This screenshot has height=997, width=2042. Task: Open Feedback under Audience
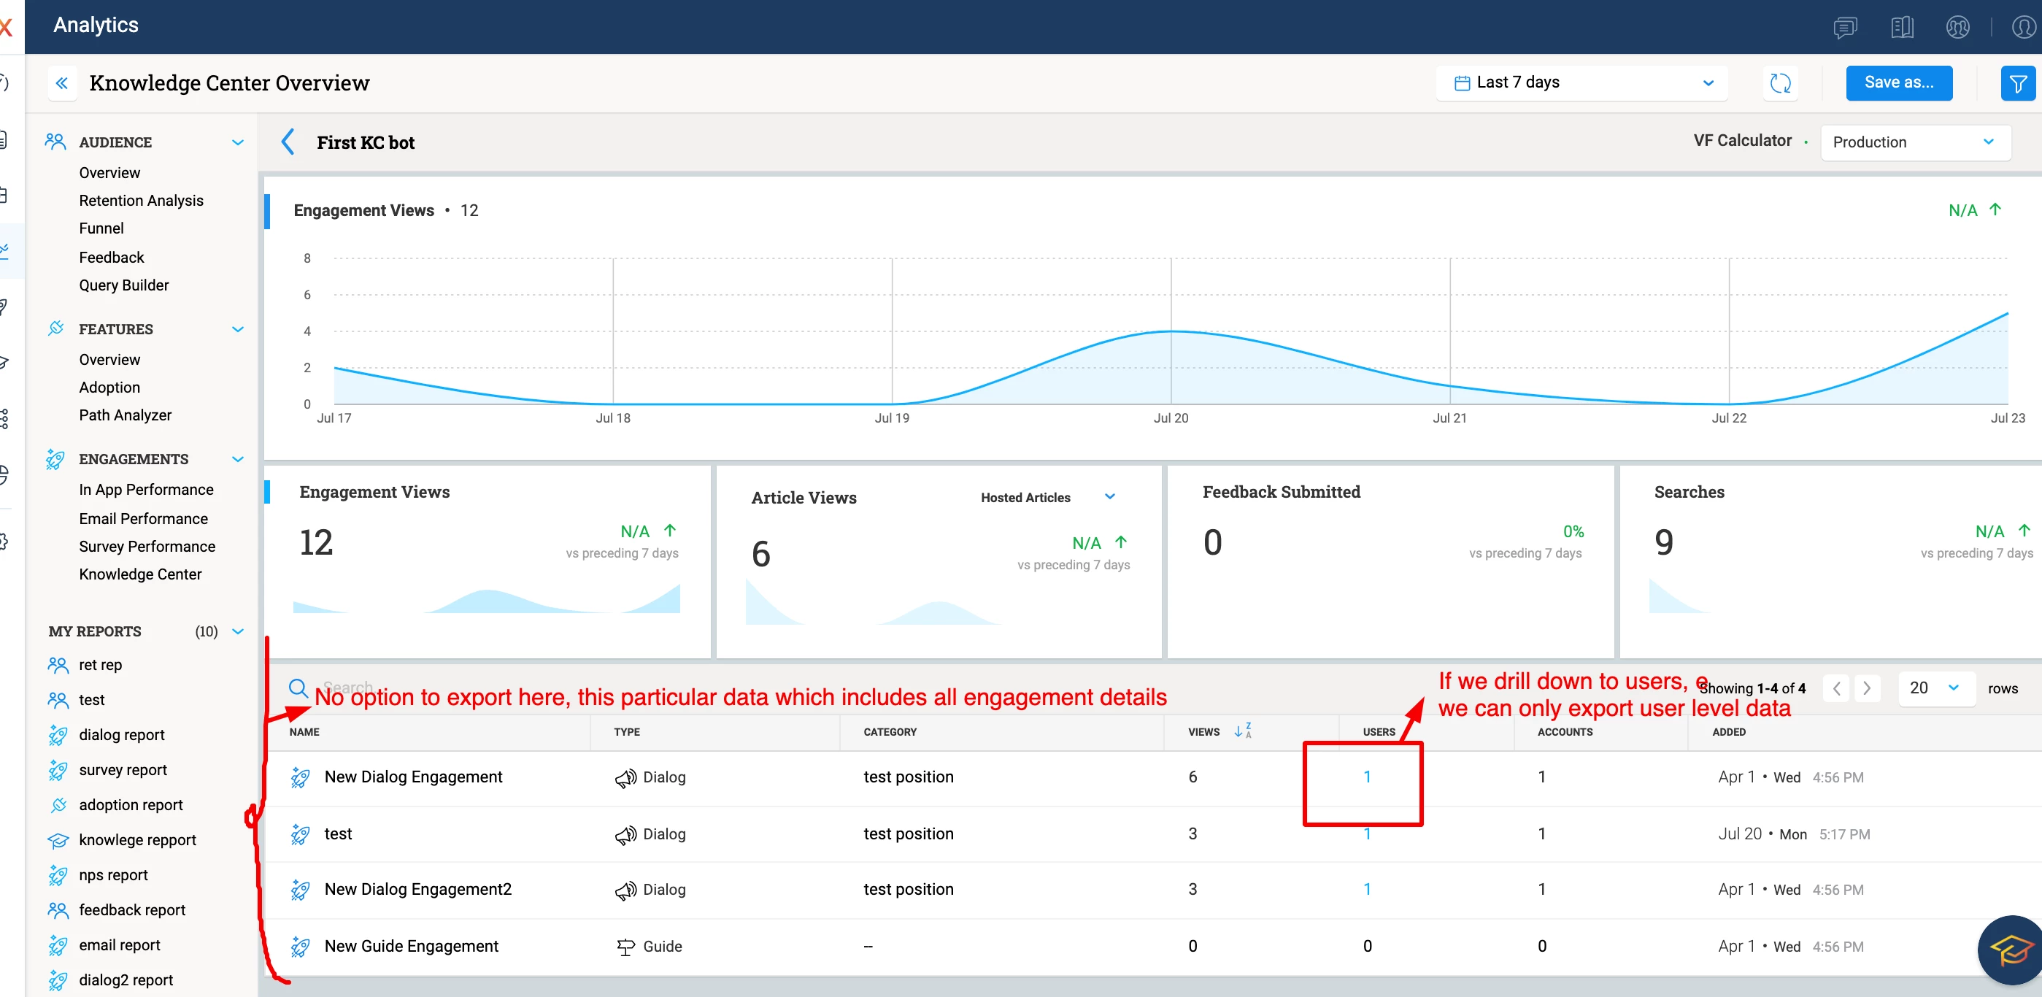click(112, 258)
